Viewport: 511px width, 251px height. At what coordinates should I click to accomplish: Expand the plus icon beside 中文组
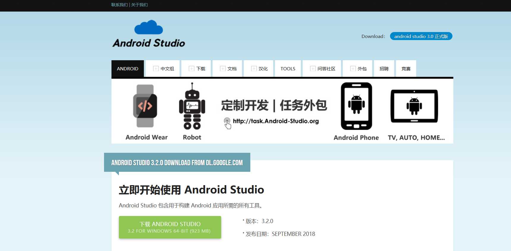pyautogui.click(x=156, y=69)
